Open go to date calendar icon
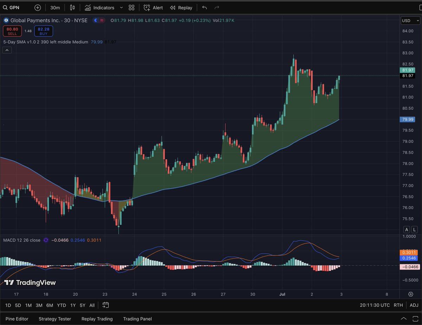The image size is (422, 325). tap(106, 305)
